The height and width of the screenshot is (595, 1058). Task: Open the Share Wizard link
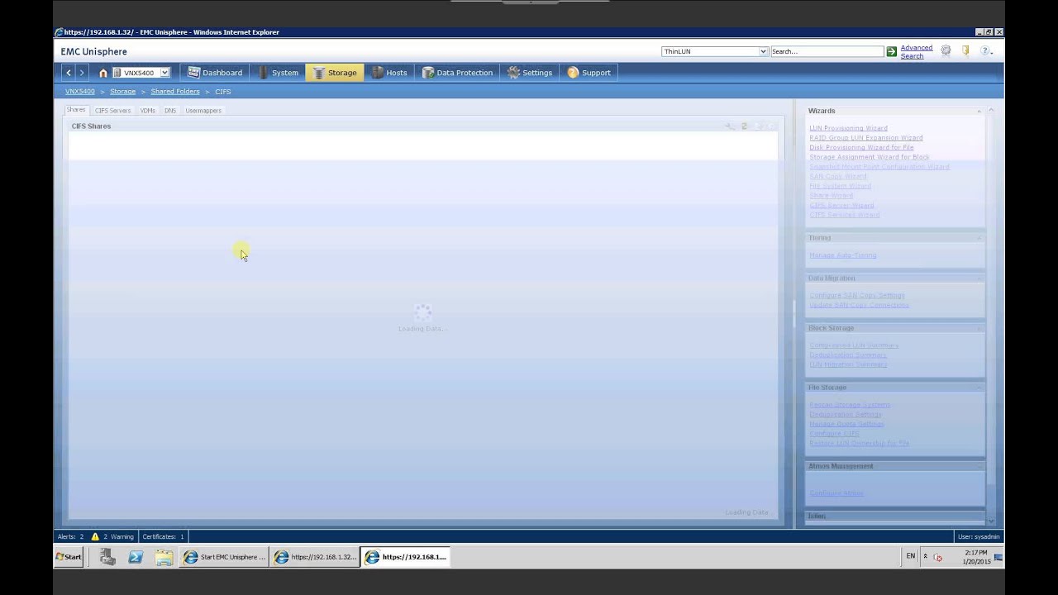tap(831, 196)
